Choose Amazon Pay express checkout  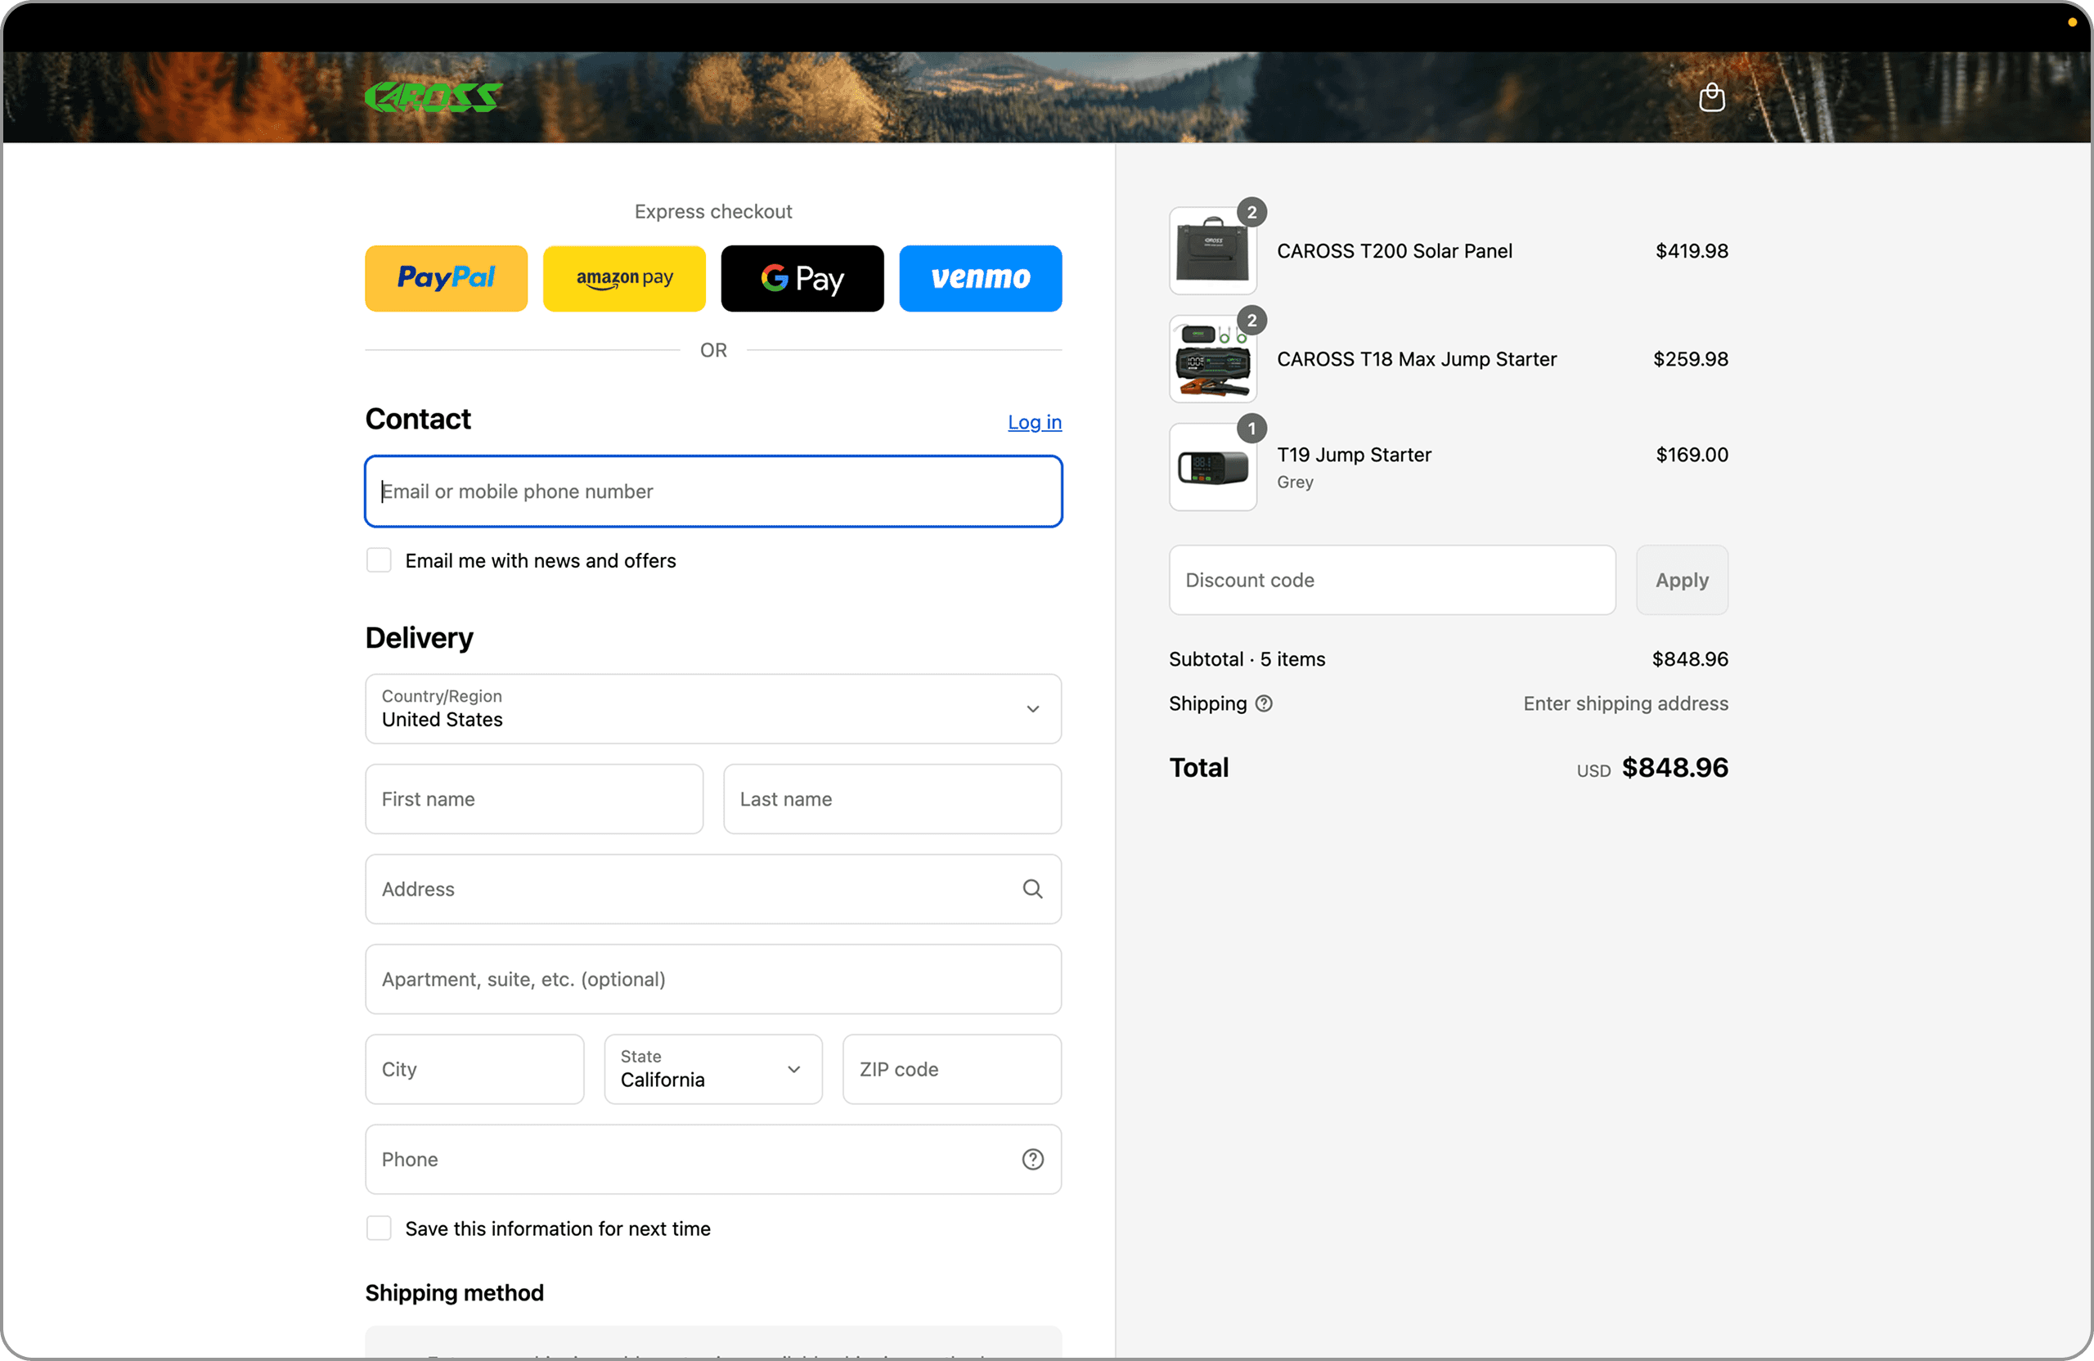pos(624,278)
